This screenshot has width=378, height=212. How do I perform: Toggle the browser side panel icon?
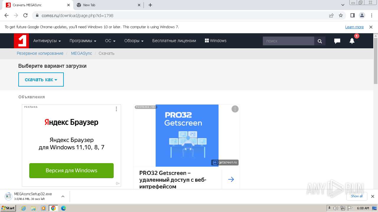[x=352, y=15]
